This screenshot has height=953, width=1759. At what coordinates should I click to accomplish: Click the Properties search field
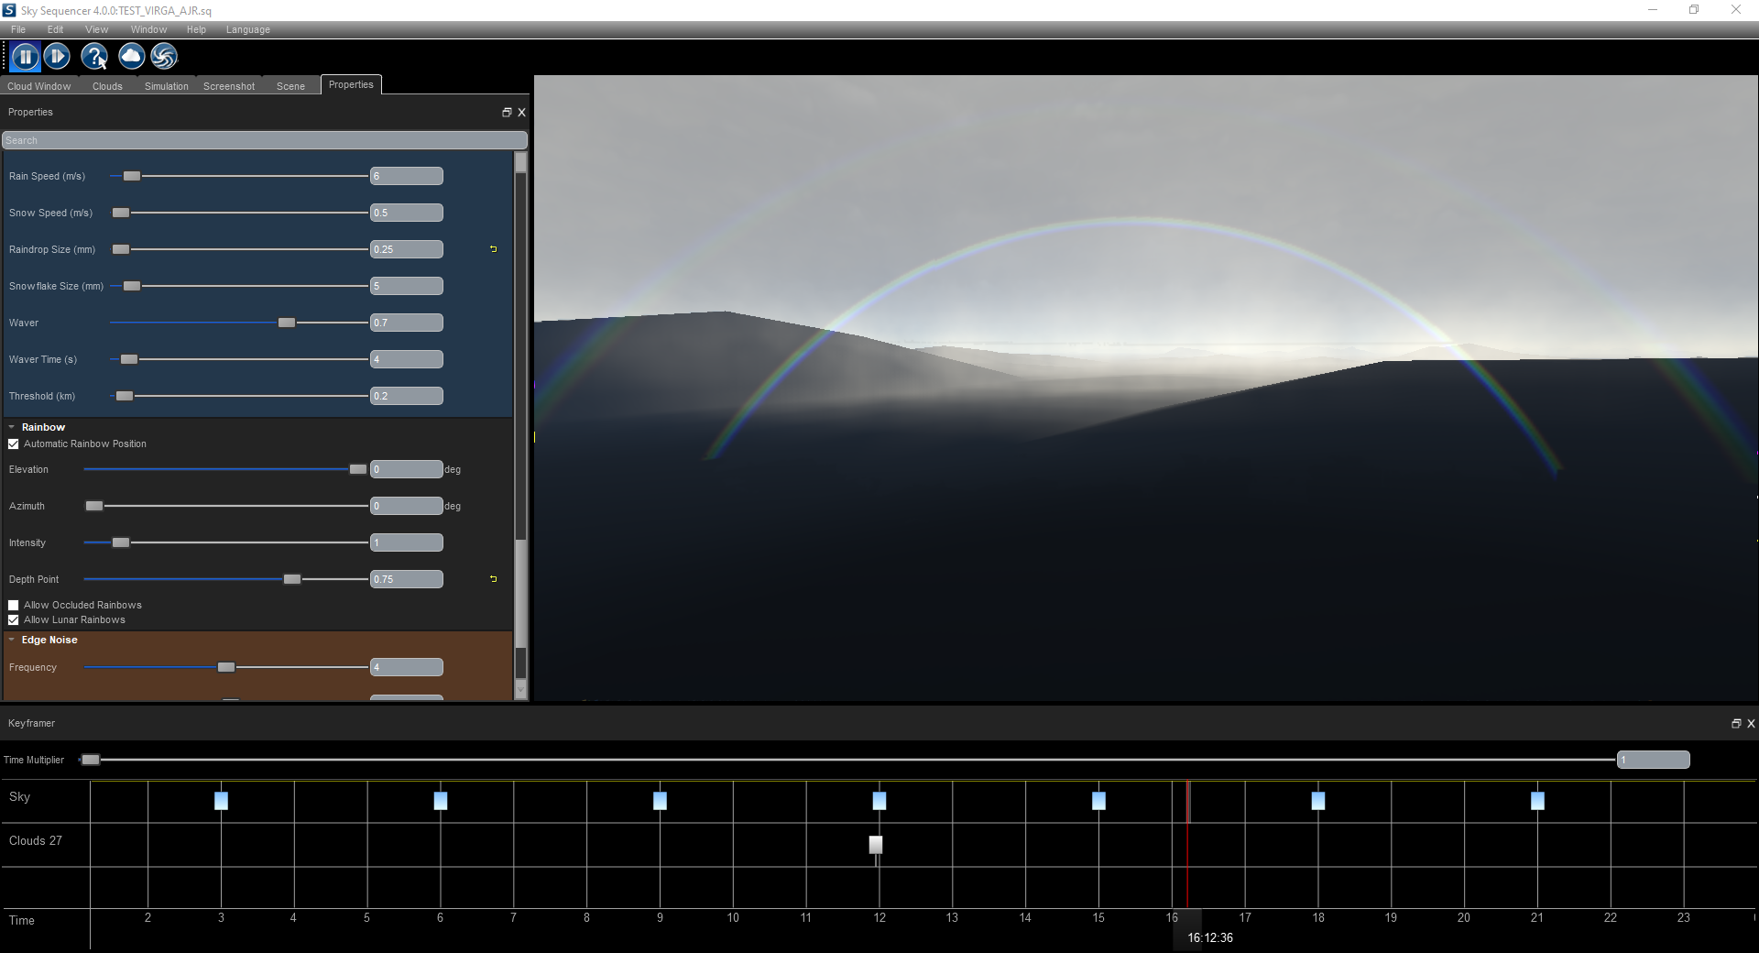265,140
